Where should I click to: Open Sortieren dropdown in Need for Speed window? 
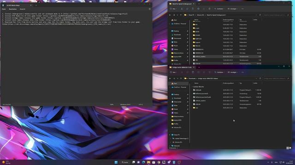point(219,9)
